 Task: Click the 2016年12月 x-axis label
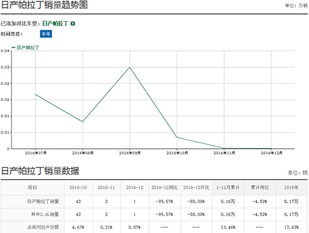tap(272, 153)
